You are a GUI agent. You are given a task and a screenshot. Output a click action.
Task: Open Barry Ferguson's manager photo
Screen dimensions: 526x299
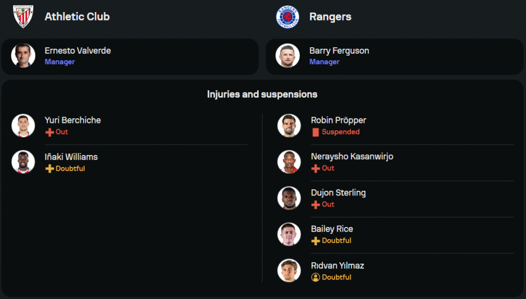pos(288,56)
